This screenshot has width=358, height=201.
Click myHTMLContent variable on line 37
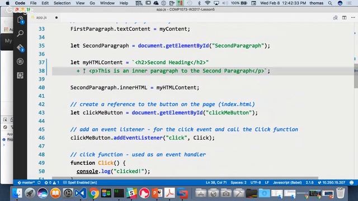[102, 63]
